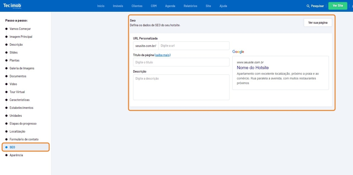
Task: Click into the Título da página input
Action: pyautogui.click(x=181, y=62)
